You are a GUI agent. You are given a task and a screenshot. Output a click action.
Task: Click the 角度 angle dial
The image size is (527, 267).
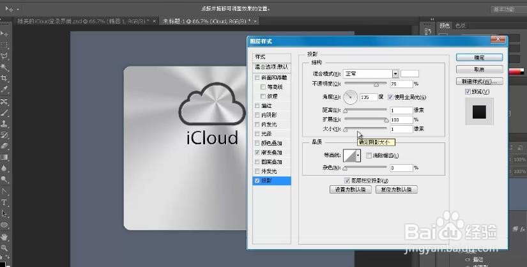[x=350, y=97]
